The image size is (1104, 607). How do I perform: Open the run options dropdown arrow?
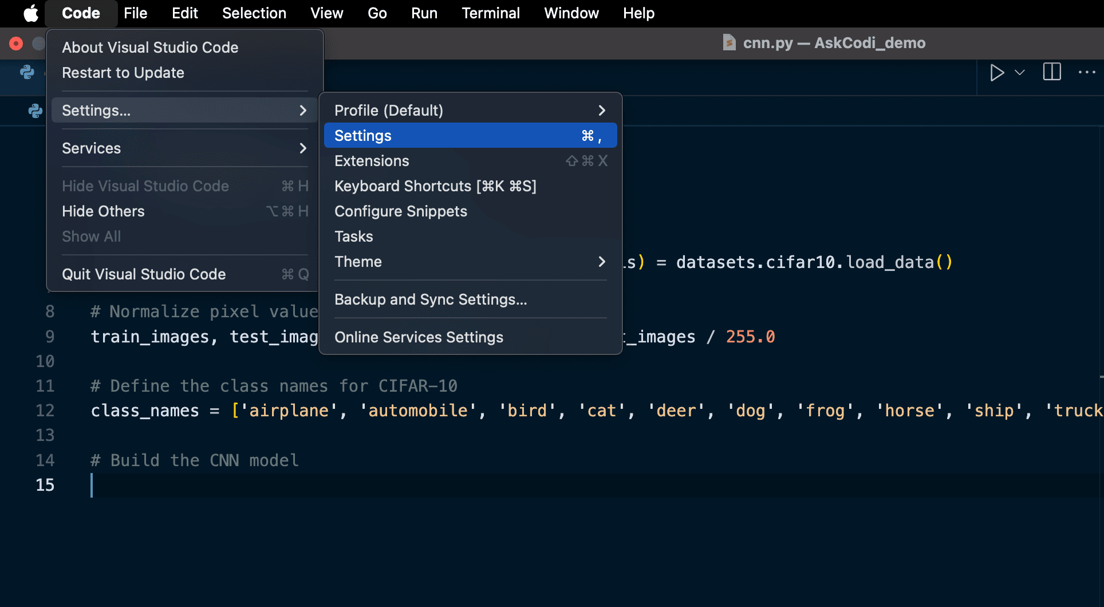point(1020,73)
